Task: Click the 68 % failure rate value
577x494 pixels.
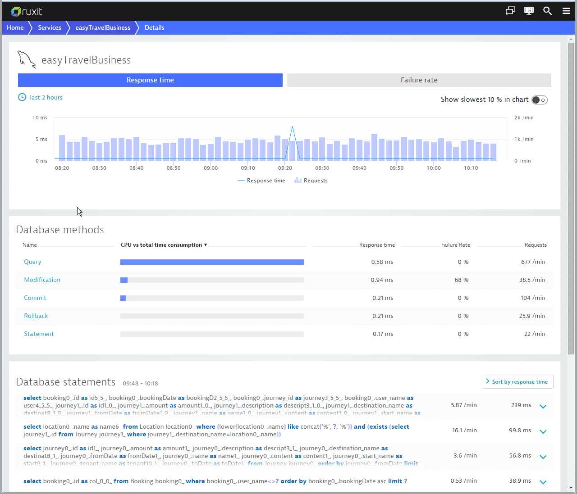Action: [462, 280]
